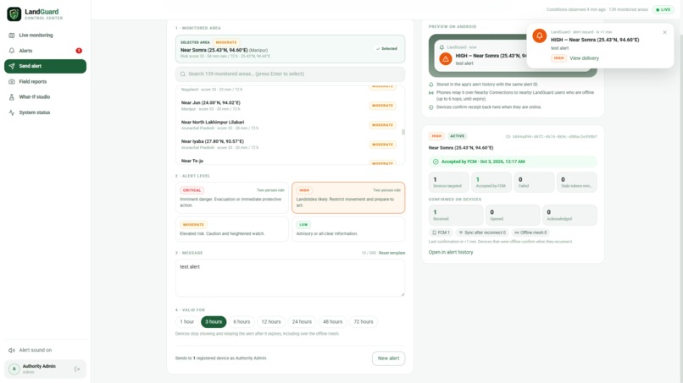
Task: Click Open in alert history link
Action: [451, 252]
